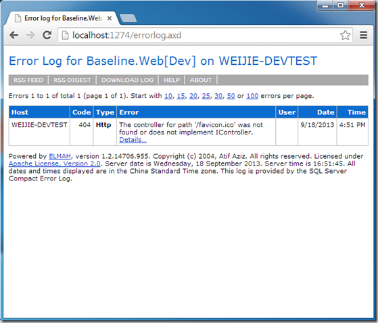
Task: Open the ABOUT menu item
Action: point(201,80)
